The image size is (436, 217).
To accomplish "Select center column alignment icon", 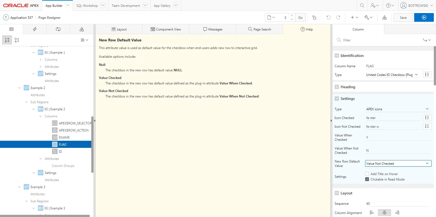I will (x=384, y=213).
